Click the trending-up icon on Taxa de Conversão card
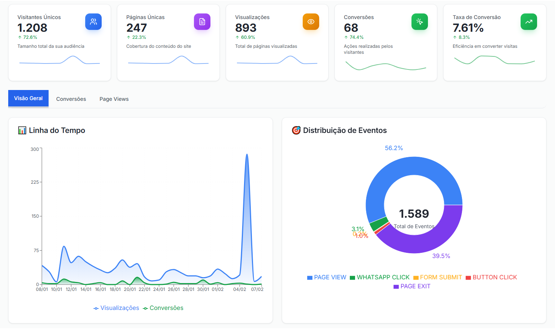This screenshot has height=329, width=555. point(528,22)
